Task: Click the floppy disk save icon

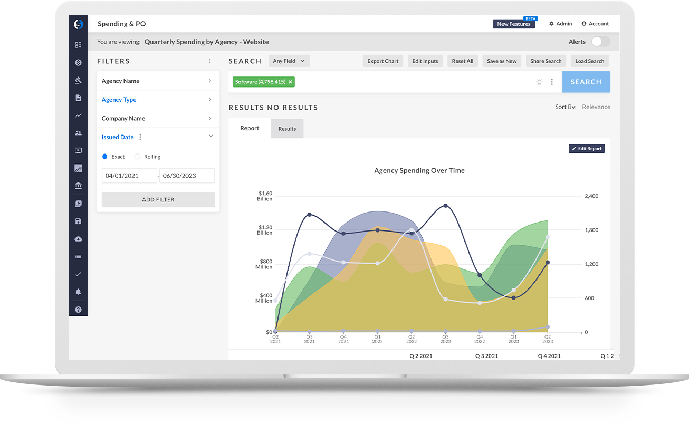Action: pyautogui.click(x=78, y=221)
